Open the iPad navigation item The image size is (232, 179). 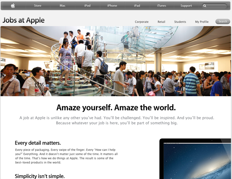coord(137,6)
